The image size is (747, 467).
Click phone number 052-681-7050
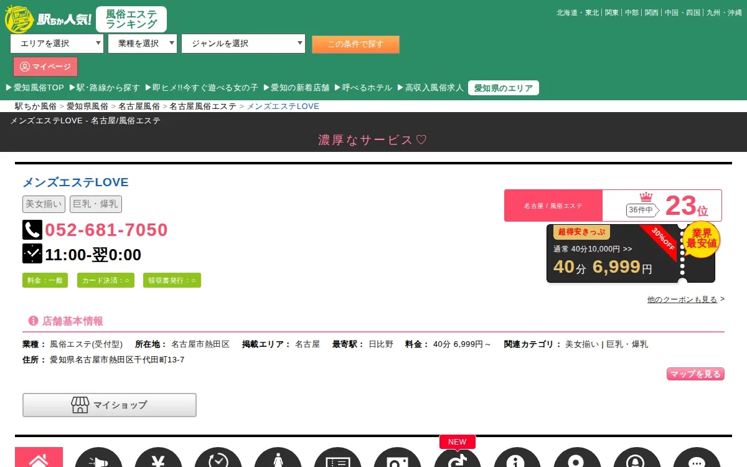coord(106,230)
